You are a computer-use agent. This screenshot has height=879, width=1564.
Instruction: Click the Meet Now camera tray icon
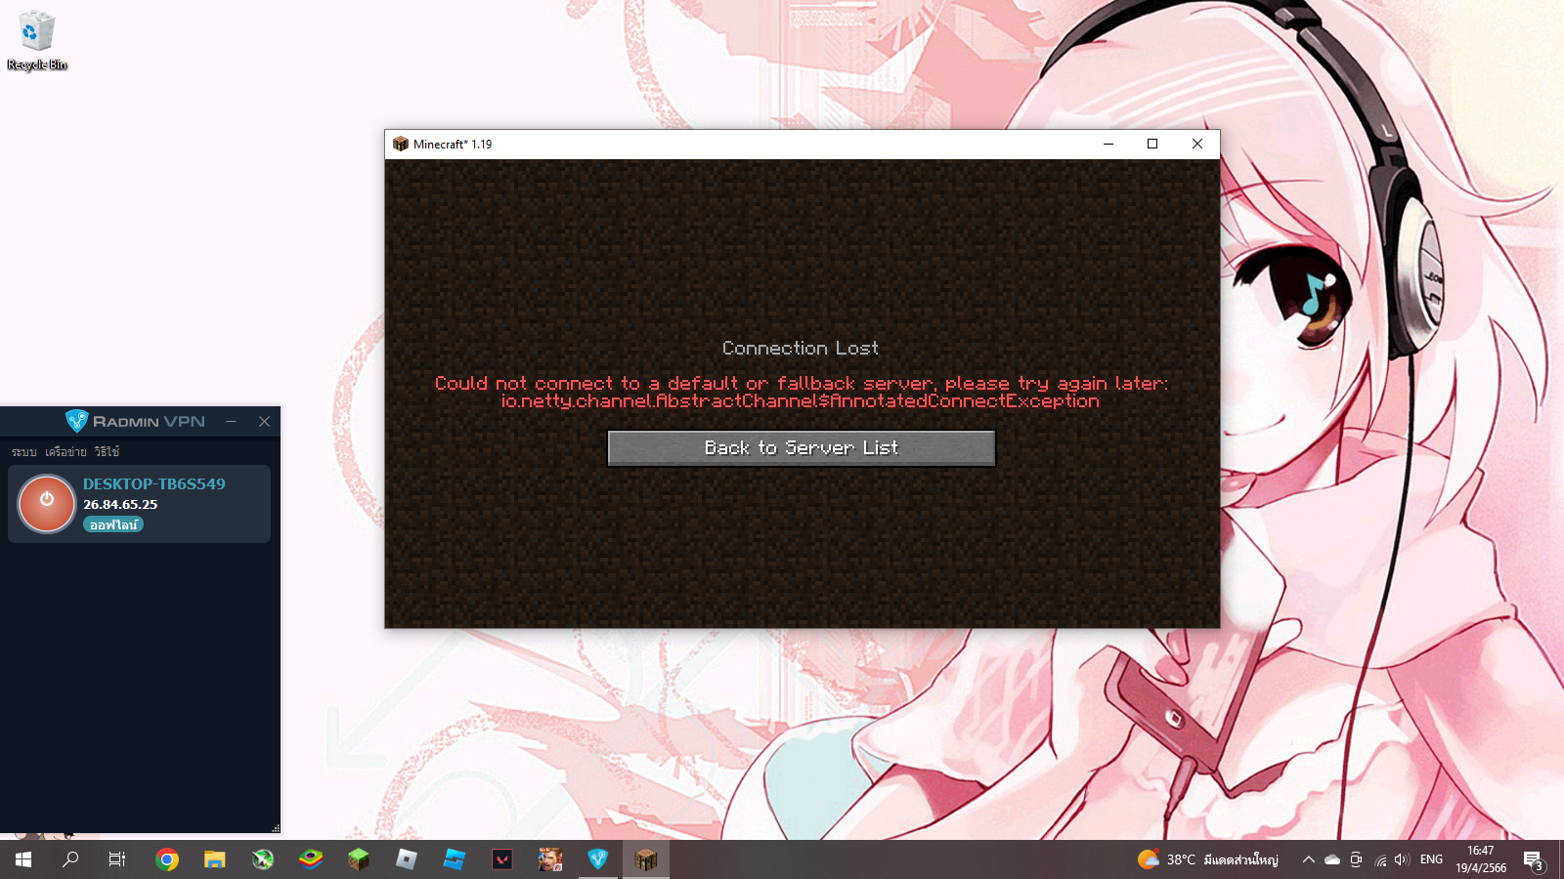(1356, 859)
